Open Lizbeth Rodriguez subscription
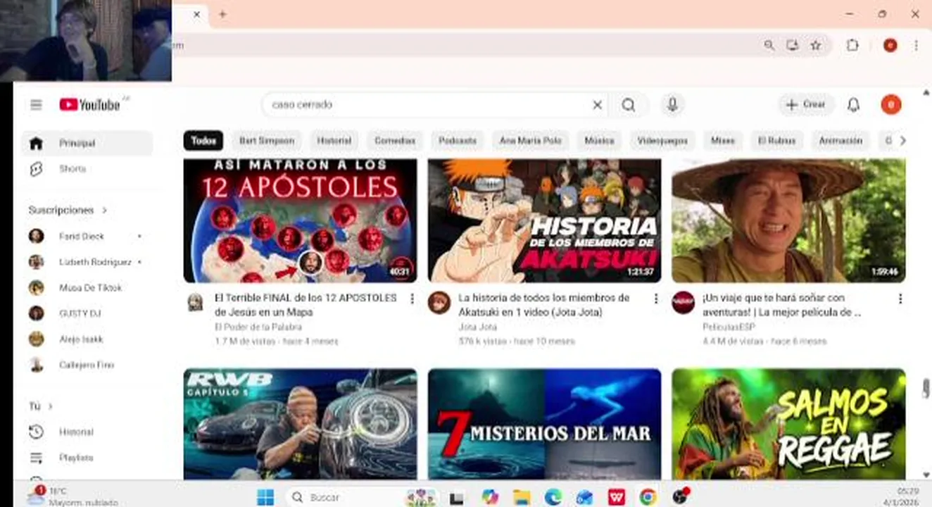 pos(87,262)
